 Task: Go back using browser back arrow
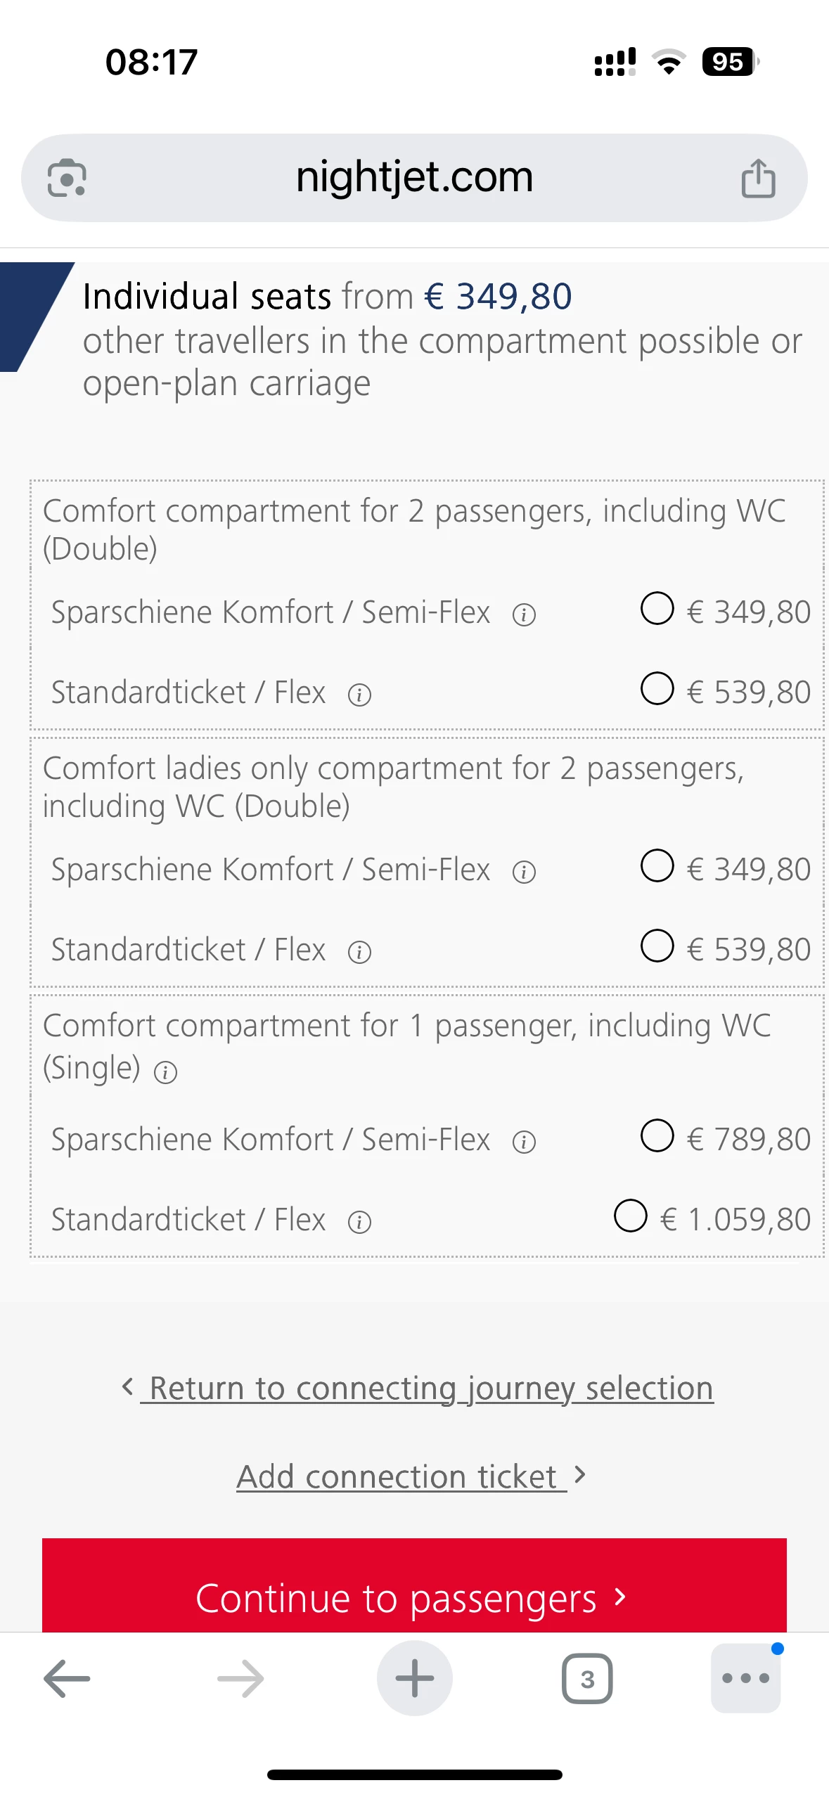(x=67, y=1678)
